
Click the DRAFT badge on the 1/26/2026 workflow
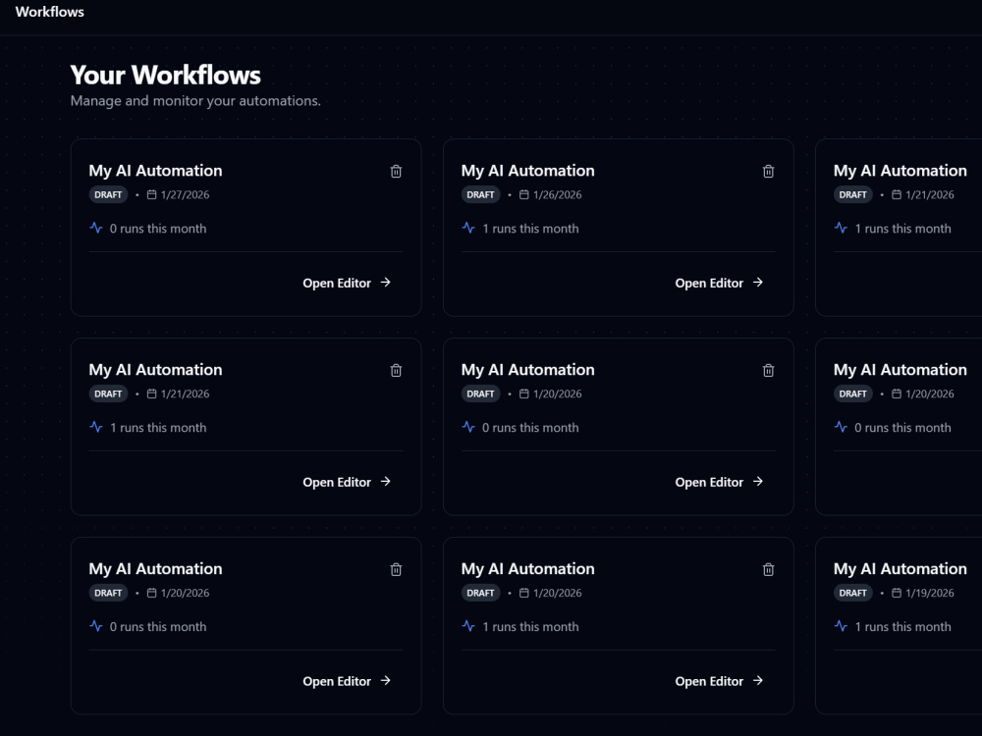[481, 194]
